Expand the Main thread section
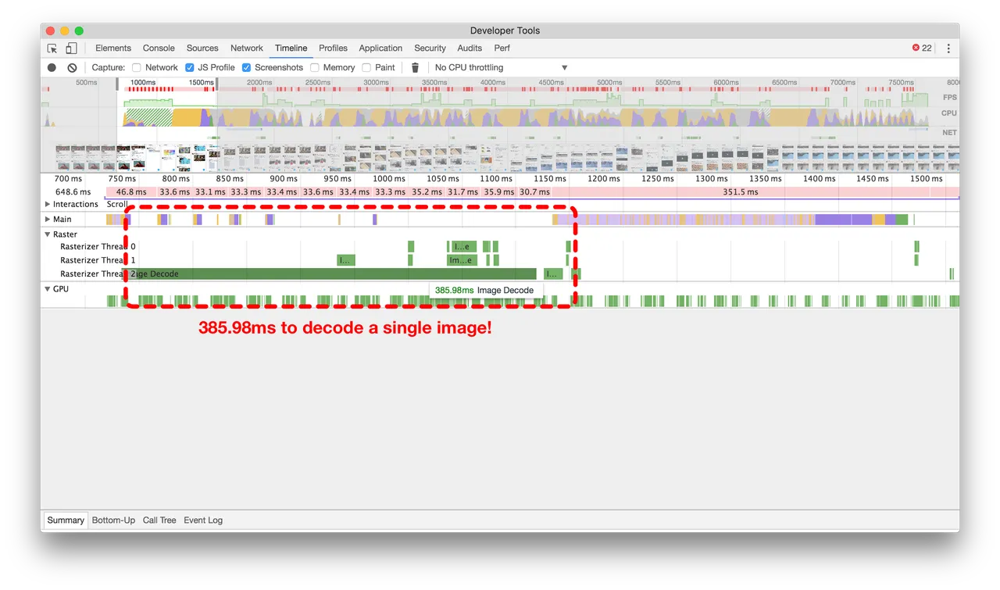This screenshot has height=590, width=1000. coord(48,220)
